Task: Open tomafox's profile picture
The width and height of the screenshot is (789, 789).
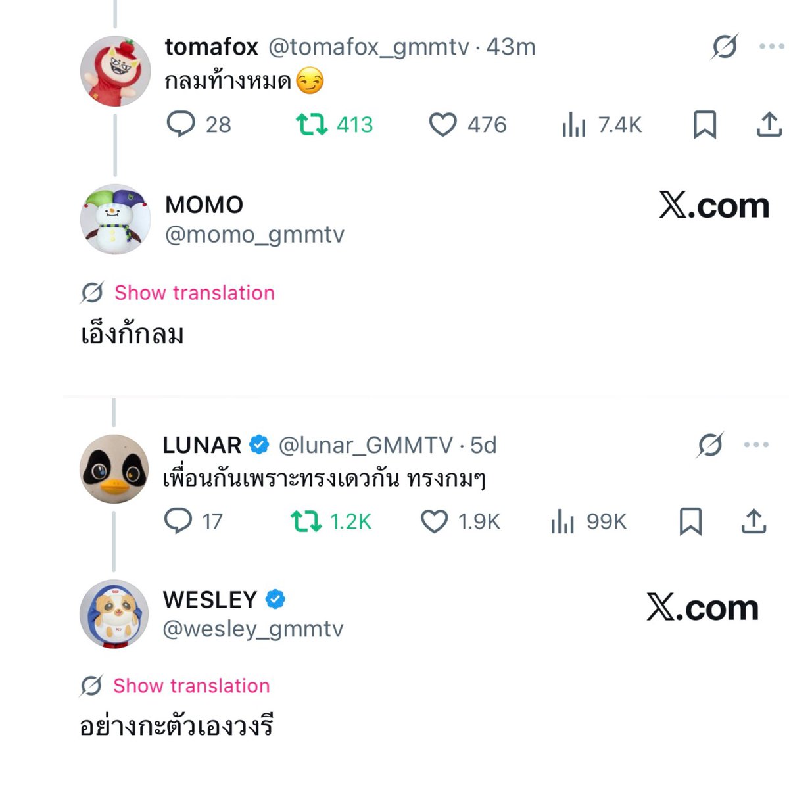Action: [x=115, y=71]
